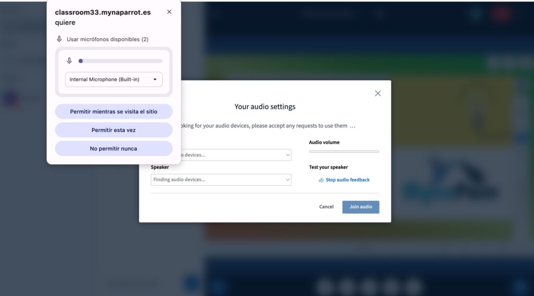Click the 'classroom33.mynaparrot.es' site name
Image resolution: width=534 pixels, height=296 pixels.
[x=103, y=13]
